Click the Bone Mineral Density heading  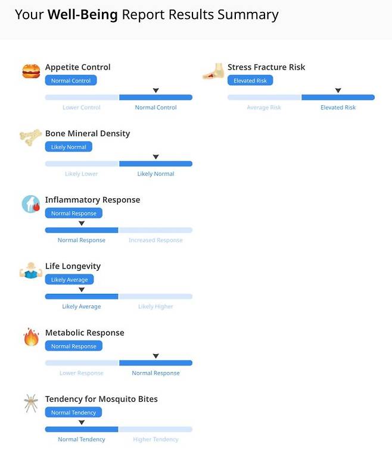[x=88, y=133]
